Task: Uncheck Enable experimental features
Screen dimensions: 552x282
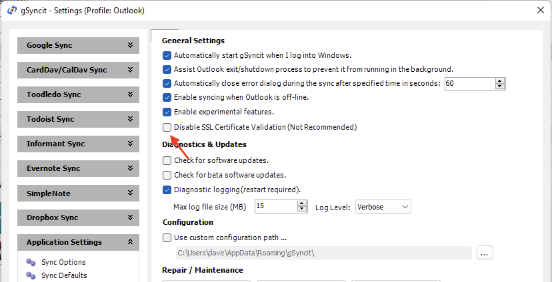Action: (167, 112)
